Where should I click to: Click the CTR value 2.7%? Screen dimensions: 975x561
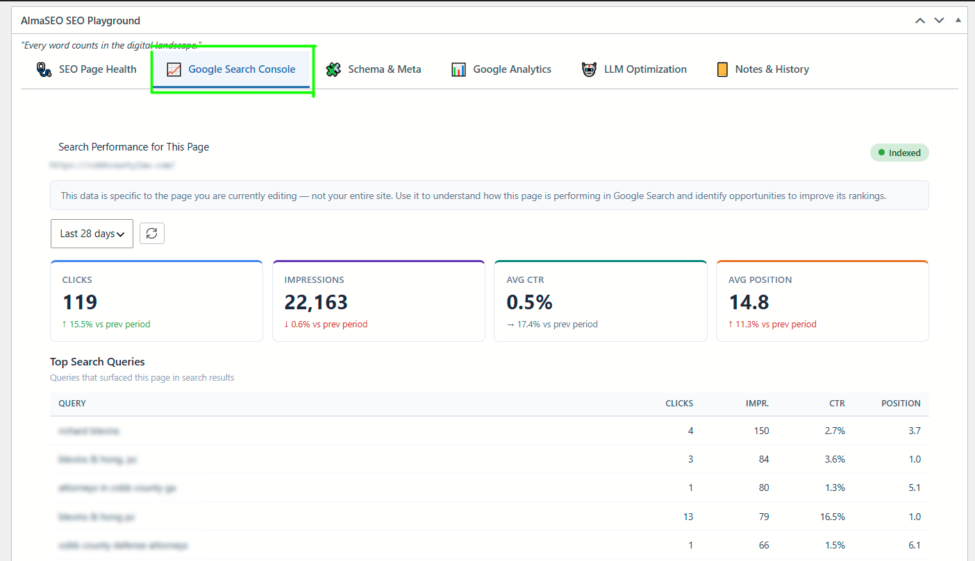835,431
